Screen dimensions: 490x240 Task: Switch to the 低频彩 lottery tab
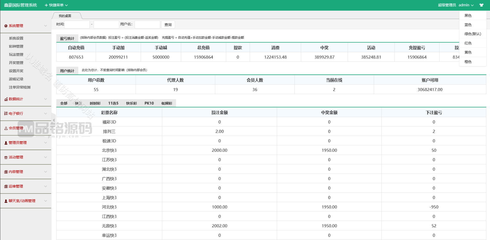pos(167,103)
